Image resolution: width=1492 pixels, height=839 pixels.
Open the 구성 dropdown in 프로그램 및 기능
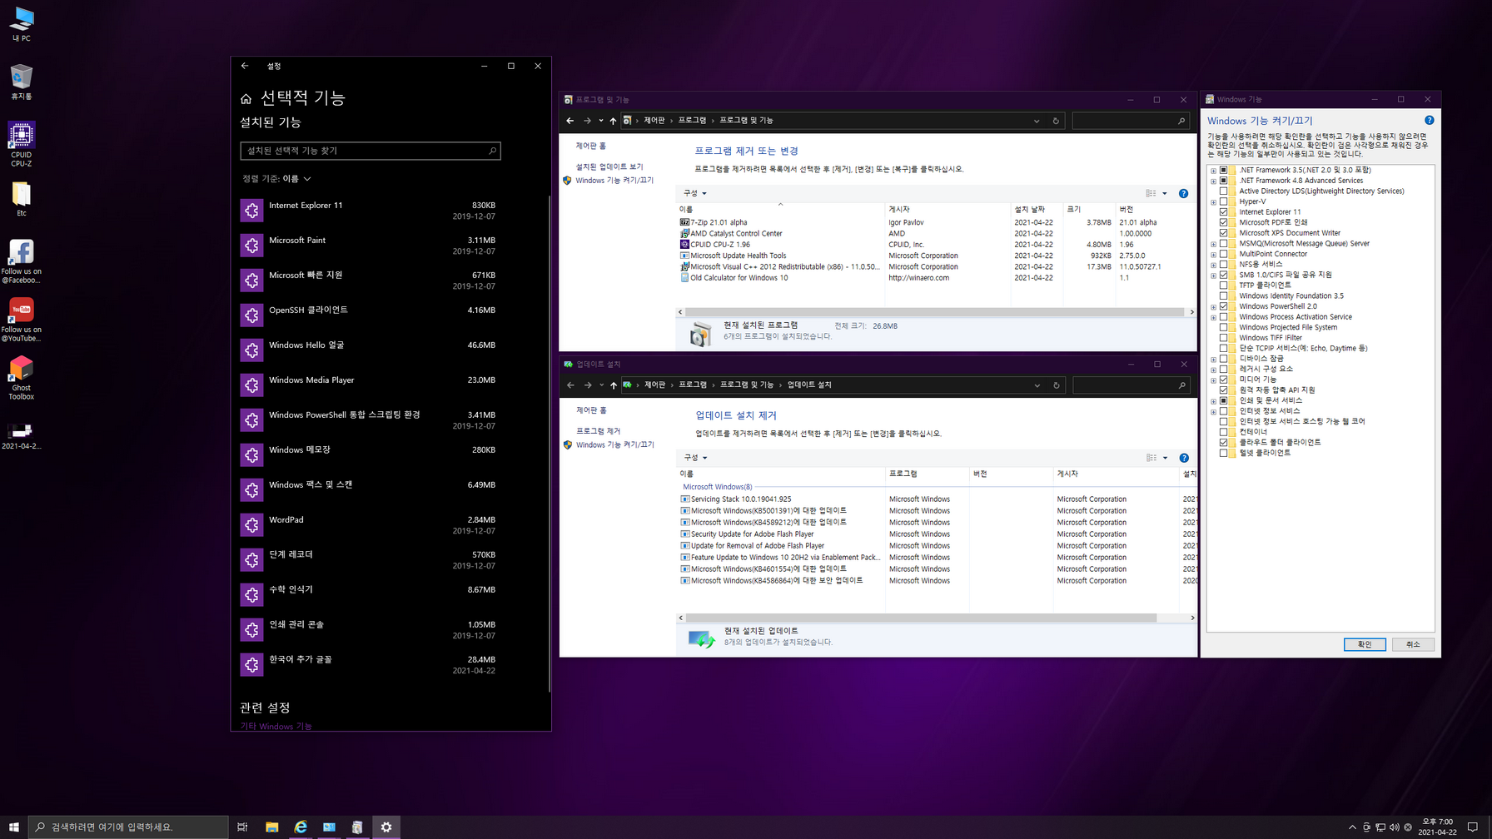coord(694,193)
